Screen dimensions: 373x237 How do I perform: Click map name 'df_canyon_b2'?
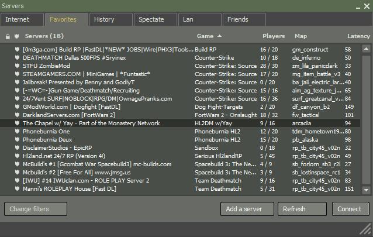pyautogui.click(x=311, y=107)
